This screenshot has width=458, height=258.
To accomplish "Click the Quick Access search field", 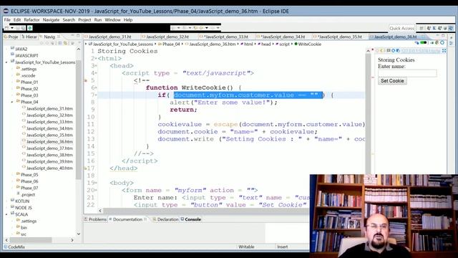I will pyautogui.click(x=401, y=28).
